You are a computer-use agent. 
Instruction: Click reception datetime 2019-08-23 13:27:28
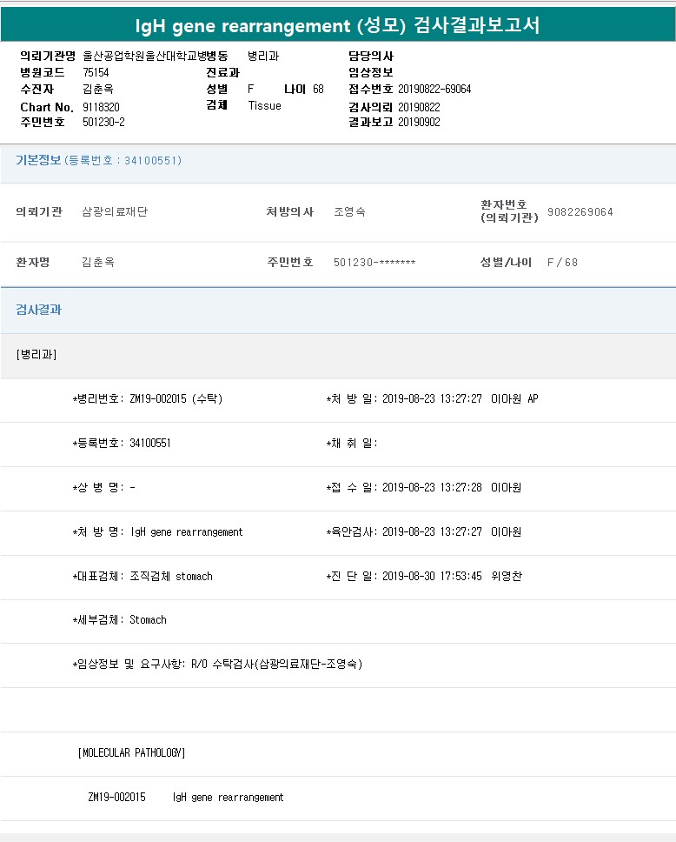coord(432,487)
